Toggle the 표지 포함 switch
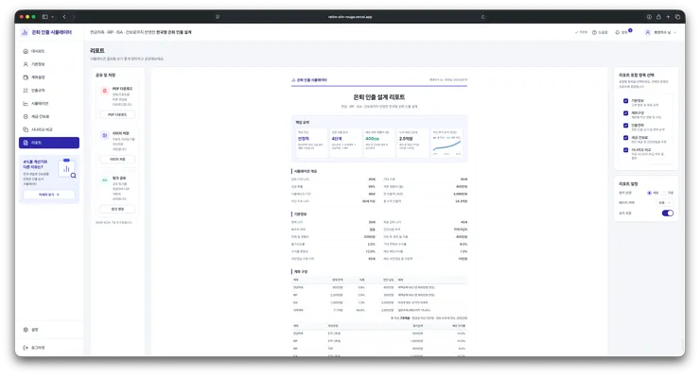This screenshot has width=700, height=376. click(x=668, y=214)
